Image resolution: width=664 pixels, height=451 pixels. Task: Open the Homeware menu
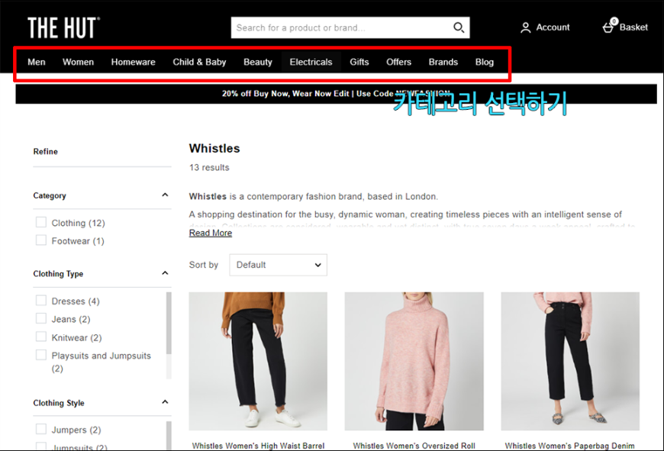[134, 62]
